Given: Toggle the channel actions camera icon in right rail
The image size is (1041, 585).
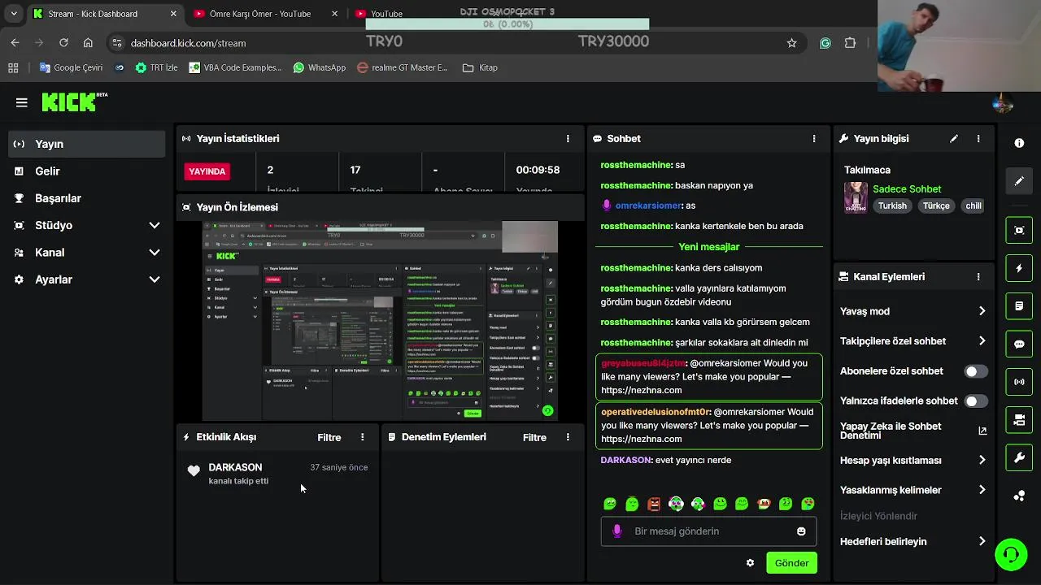Looking at the screenshot, I should 1019,420.
